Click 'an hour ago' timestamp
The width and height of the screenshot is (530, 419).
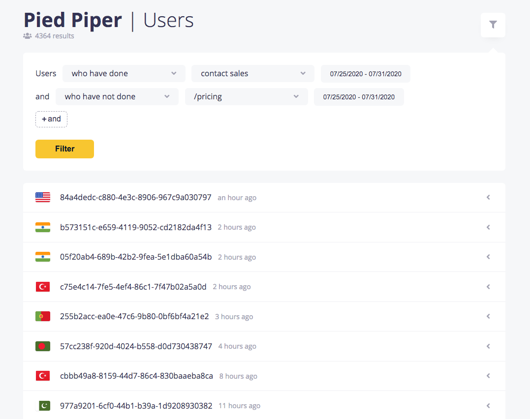click(x=237, y=198)
